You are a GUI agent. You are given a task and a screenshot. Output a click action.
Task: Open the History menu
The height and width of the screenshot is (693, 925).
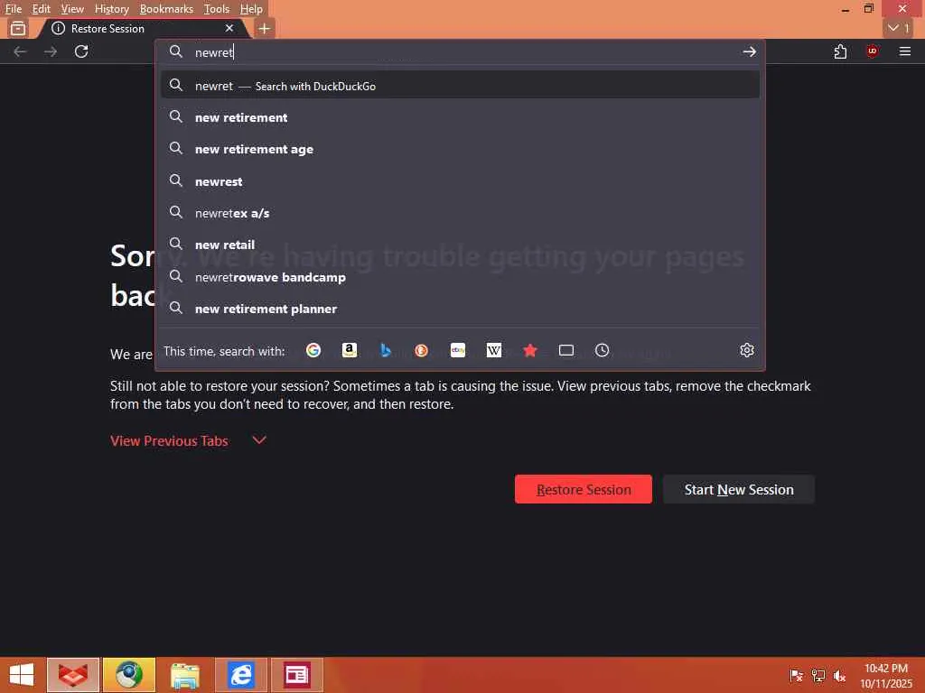pyautogui.click(x=111, y=9)
